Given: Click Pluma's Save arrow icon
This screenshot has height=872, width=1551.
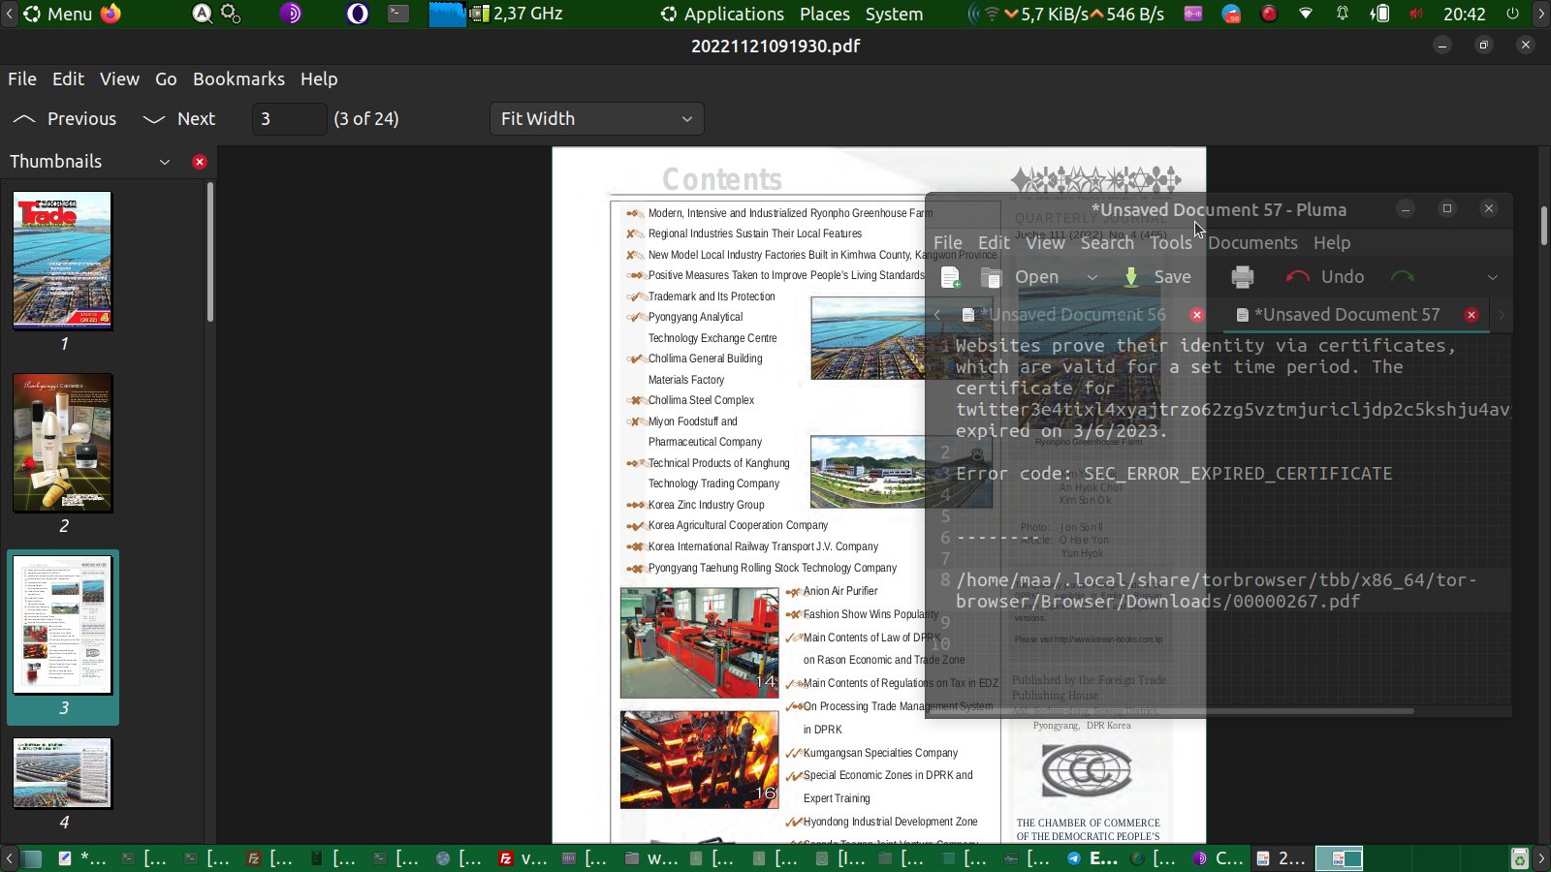Looking at the screenshot, I should click(1130, 277).
